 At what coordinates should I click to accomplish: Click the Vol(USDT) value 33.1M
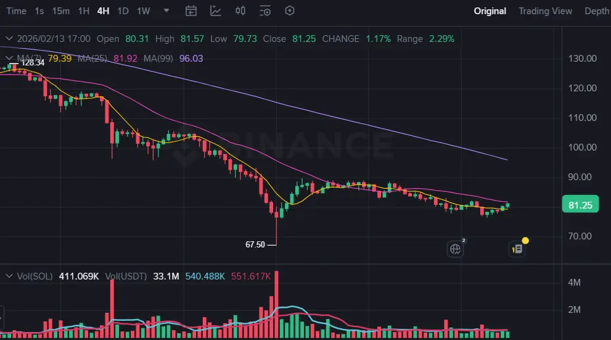166,276
